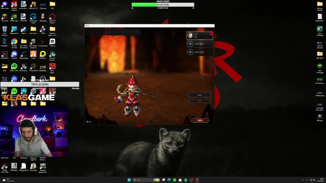Open The Quinfall desktop shortcut

pyautogui.click(x=33, y=68)
